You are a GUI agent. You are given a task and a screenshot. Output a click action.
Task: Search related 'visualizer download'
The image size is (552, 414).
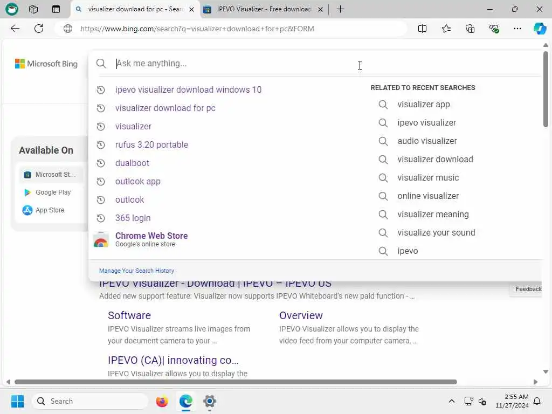pyautogui.click(x=435, y=159)
